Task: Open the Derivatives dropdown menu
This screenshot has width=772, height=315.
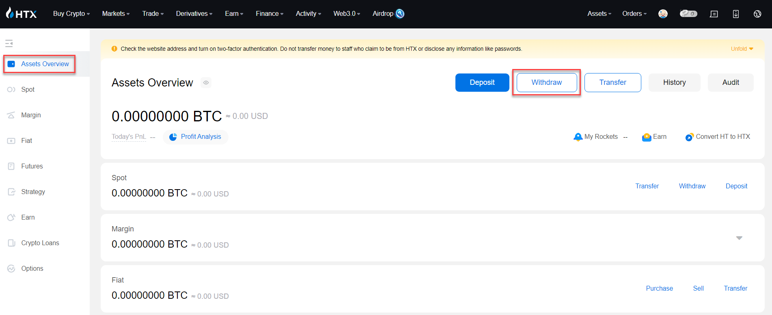Action: pos(194,14)
